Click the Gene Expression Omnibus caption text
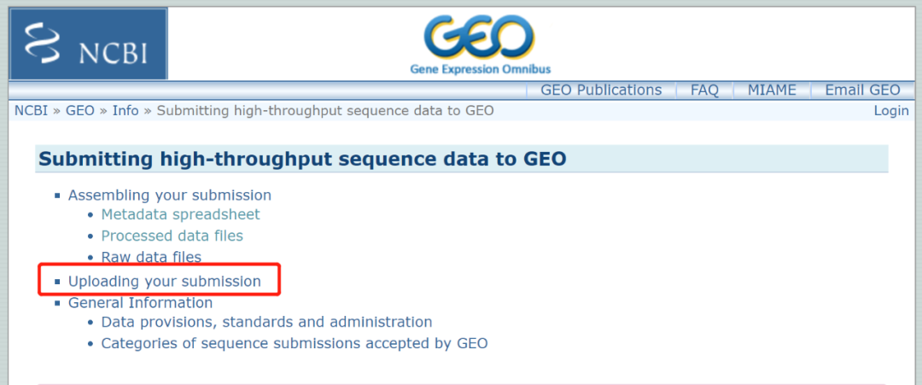 click(x=481, y=69)
